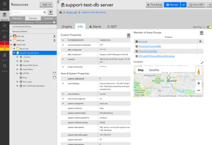Open the Reports section in sidebar
Viewport: 212px width, 145px height.
tap(5, 56)
